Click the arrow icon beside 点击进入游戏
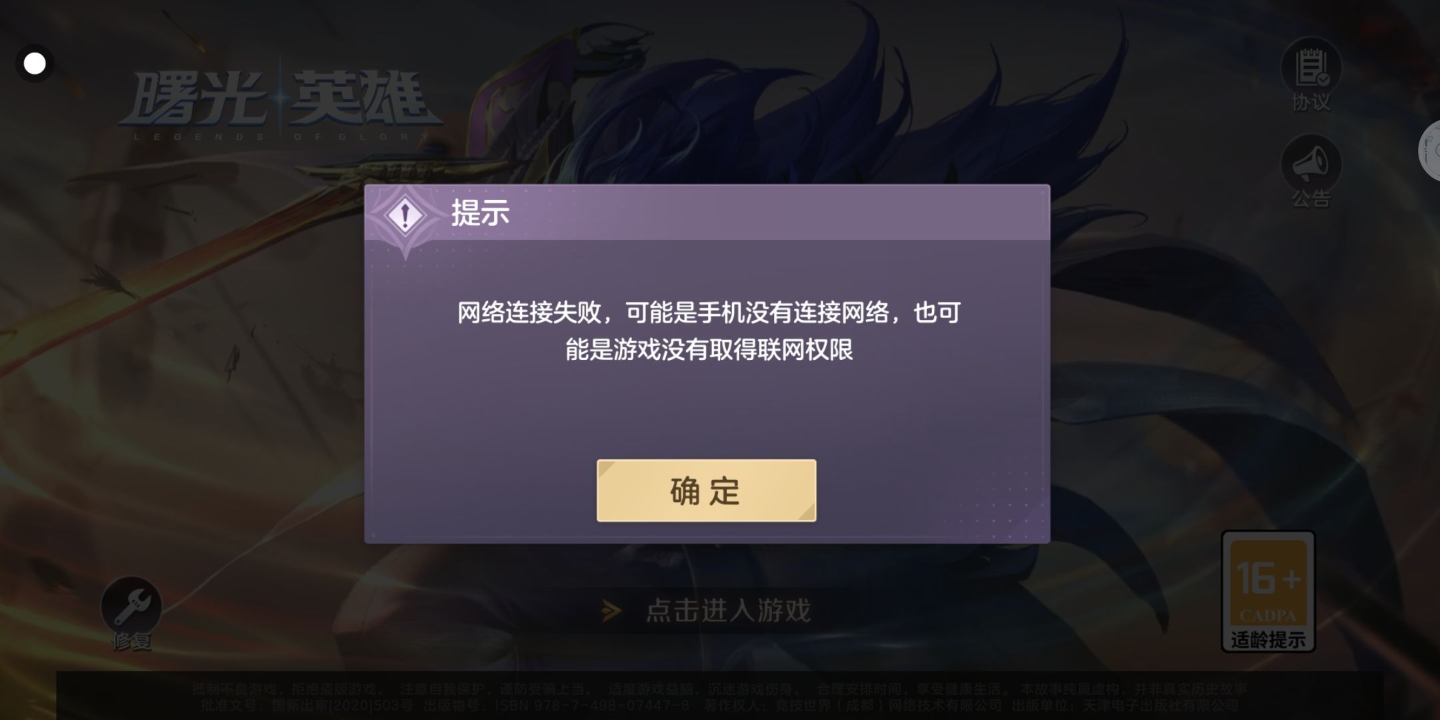This screenshot has width=1440, height=720. 611,611
